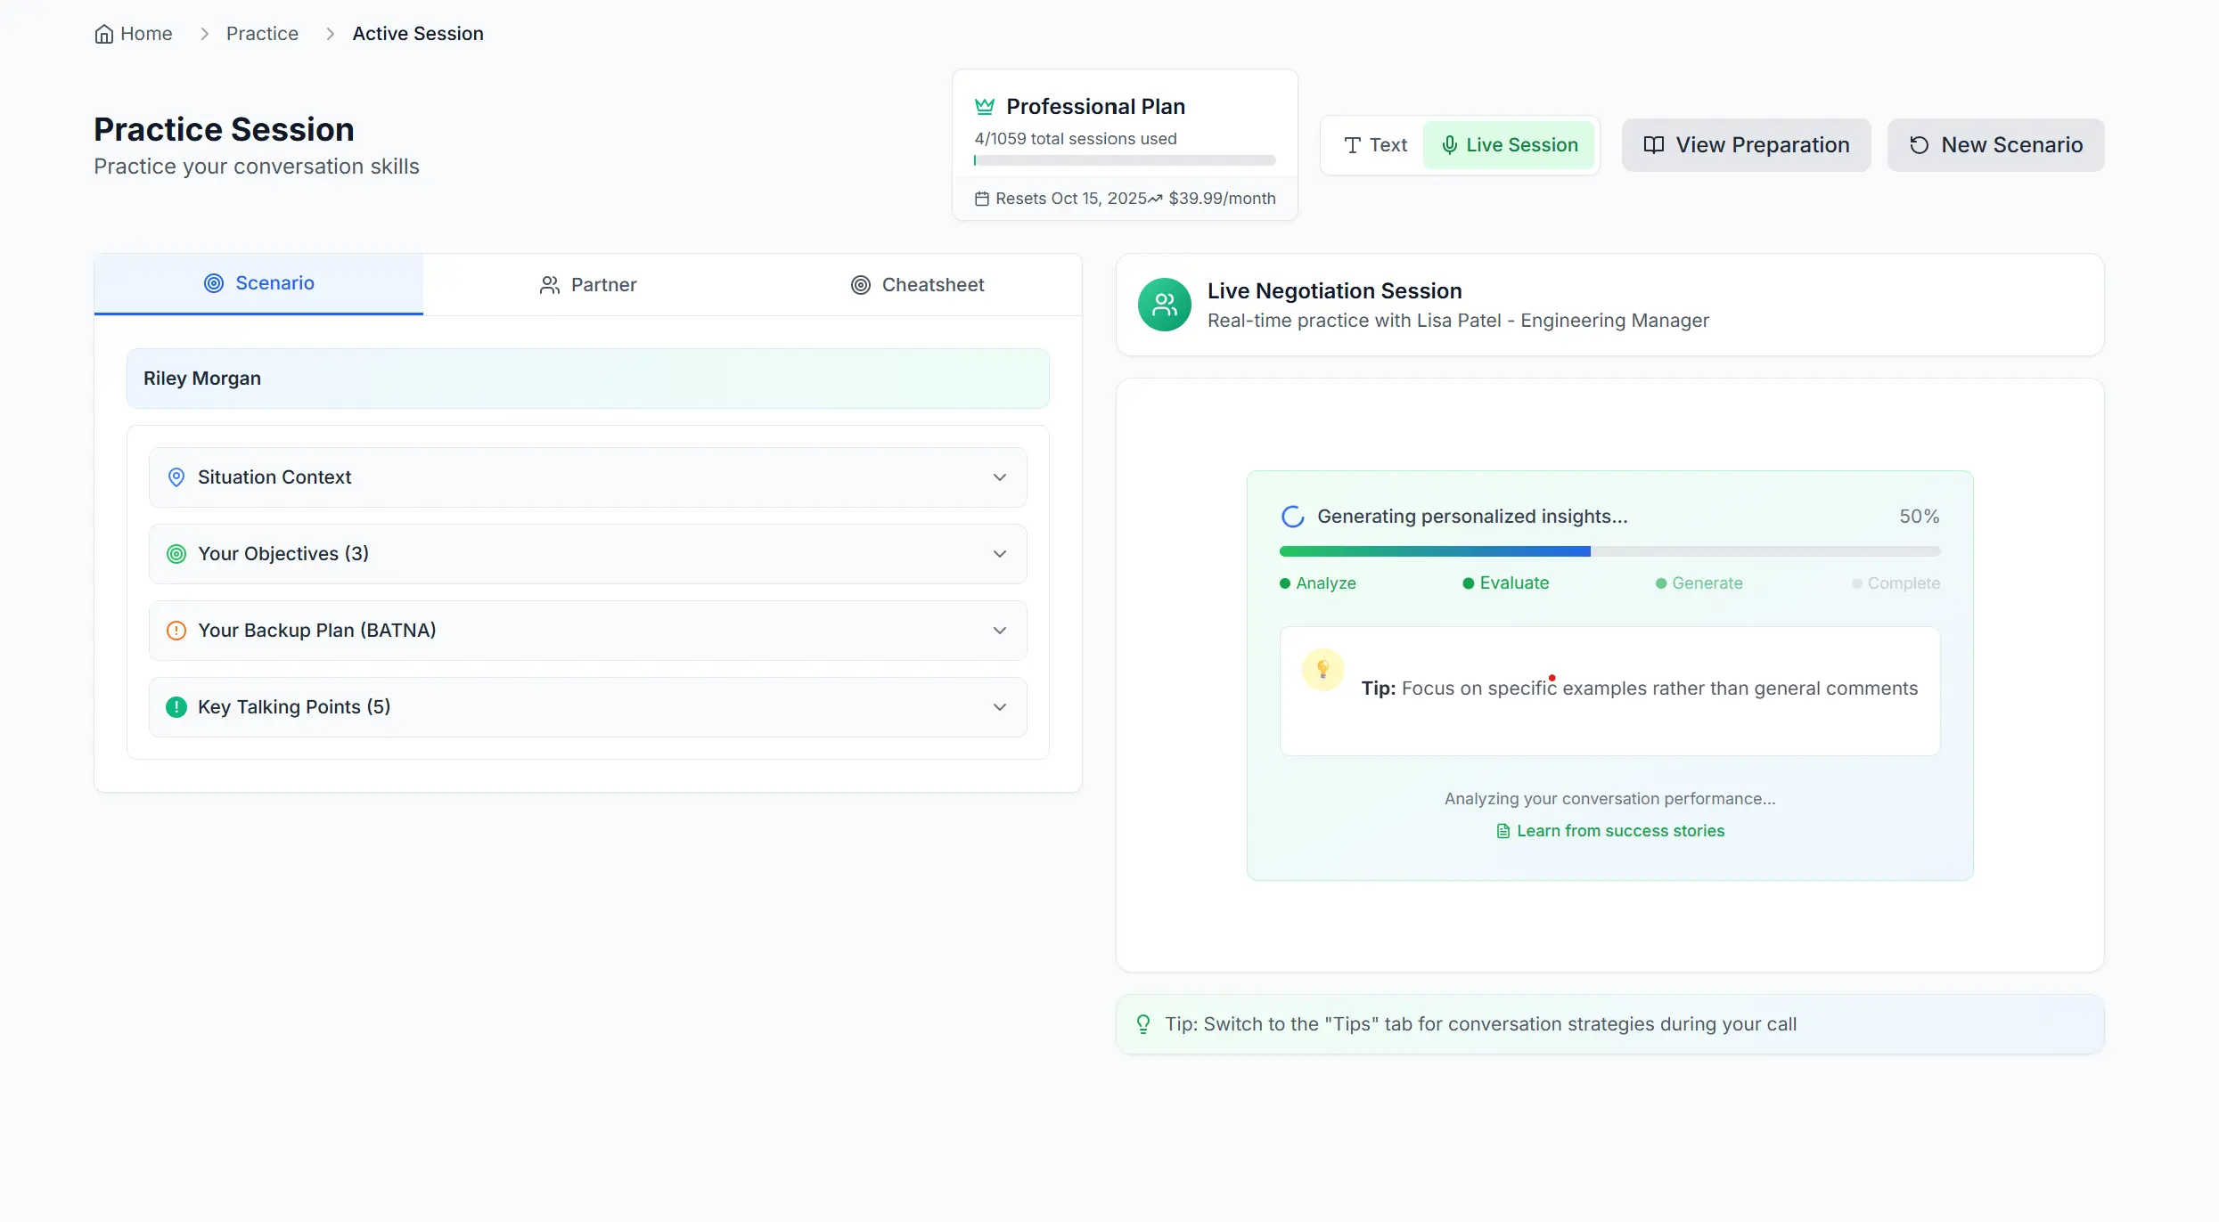The height and width of the screenshot is (1222, 2219).
Task: Click the crown icon beside Professional Plan
Action: pos(984,107)
